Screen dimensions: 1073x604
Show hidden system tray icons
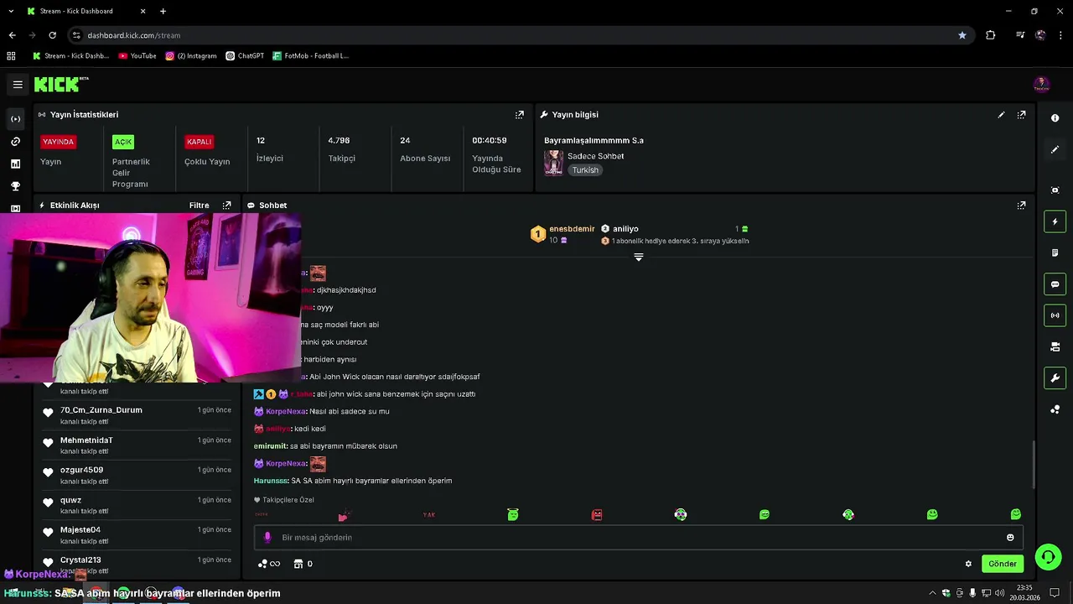pyautogui.click(x=932, y=593)
